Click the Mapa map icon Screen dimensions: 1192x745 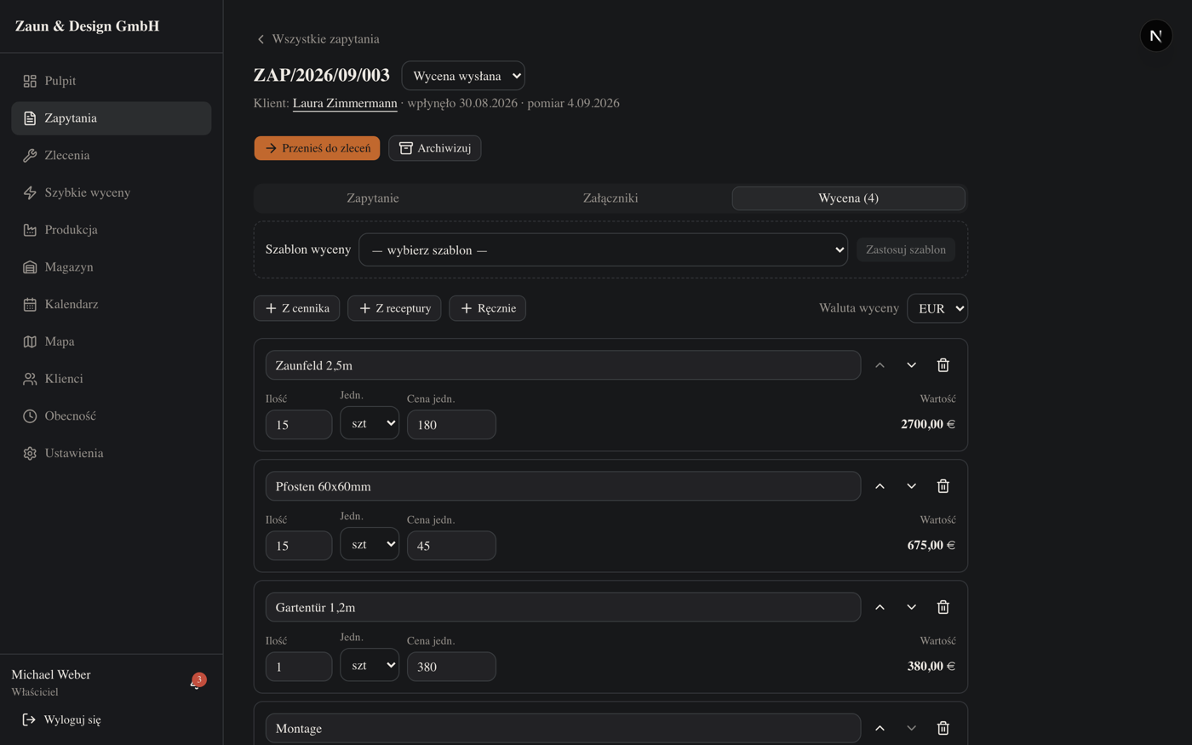click(x=30, y=341)
